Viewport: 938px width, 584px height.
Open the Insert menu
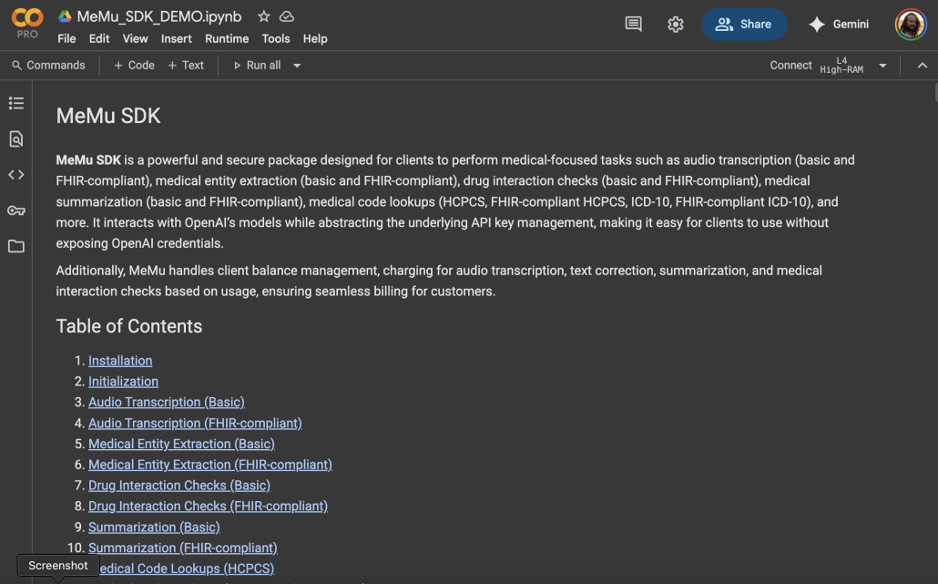(177, 39)
